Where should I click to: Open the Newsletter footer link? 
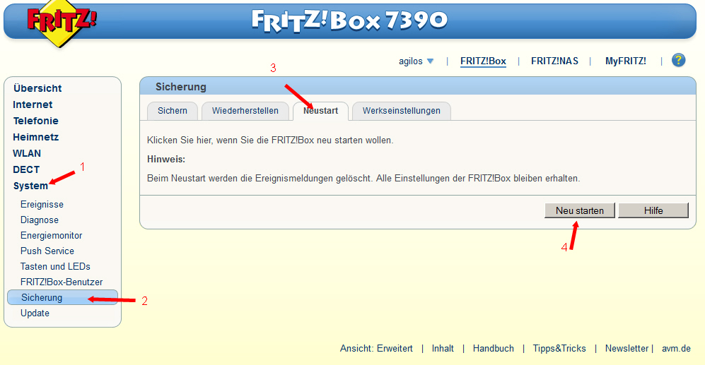(627, 348)
